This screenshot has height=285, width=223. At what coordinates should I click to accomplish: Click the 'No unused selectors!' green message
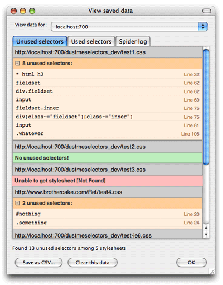[108, 158]
